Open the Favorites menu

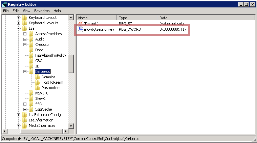point(42,11)
